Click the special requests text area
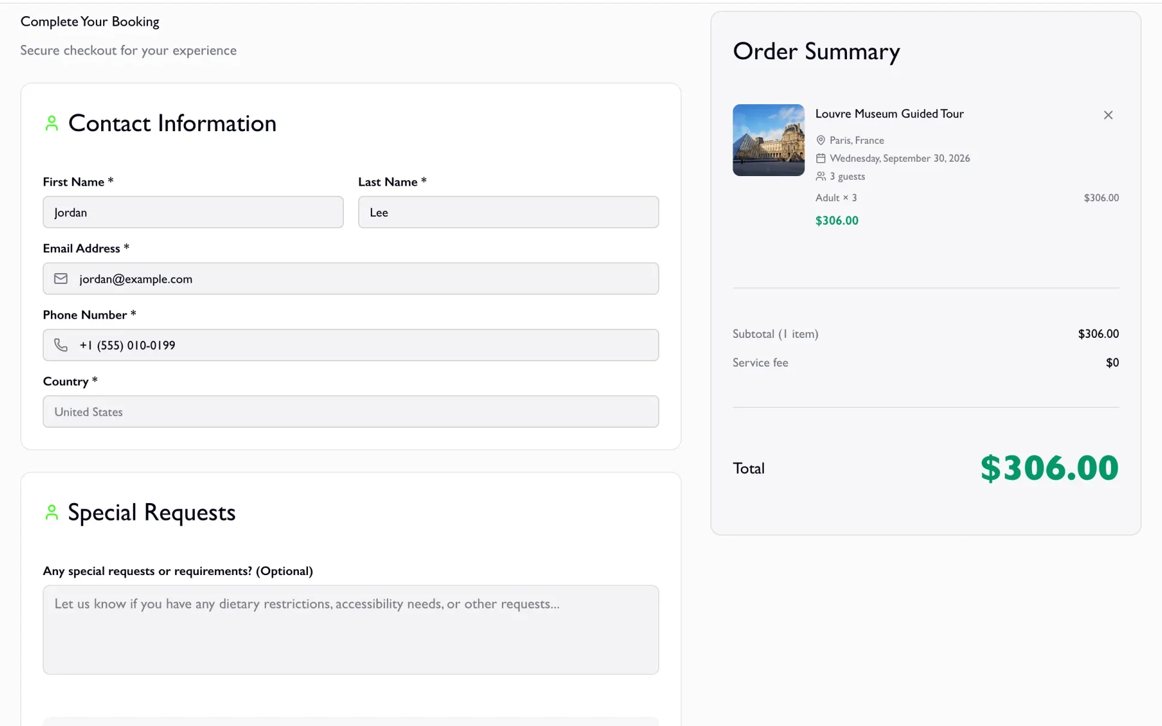This screenshot has width=1162, height=726. (350, 630)
